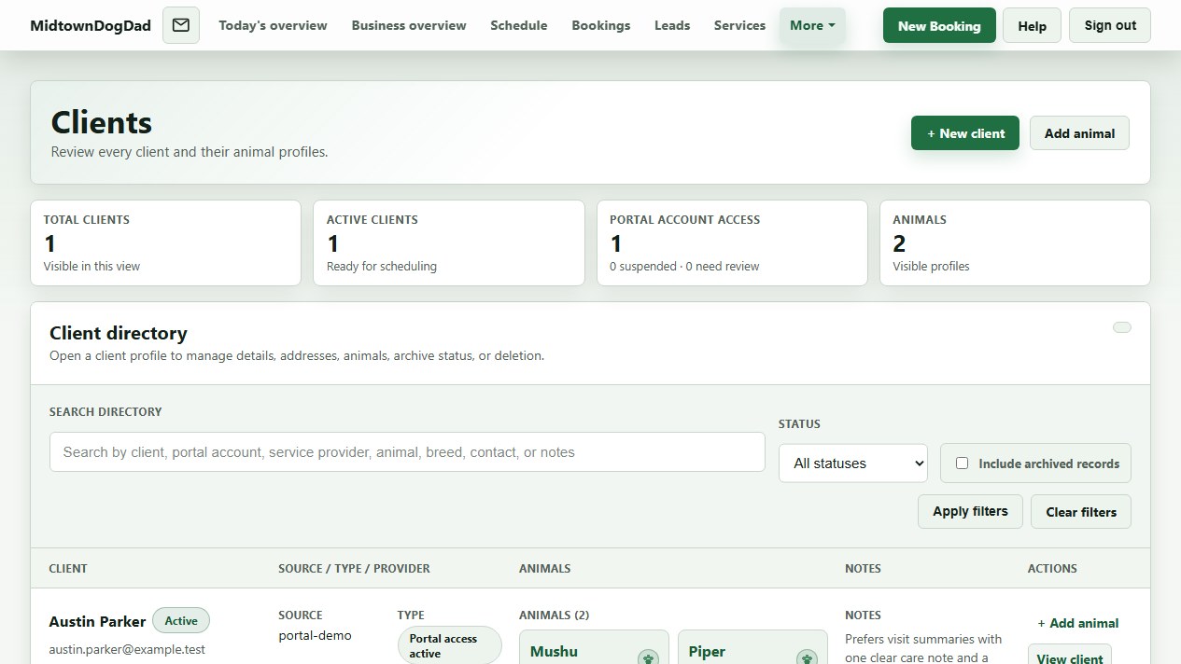Click the New Booking button
Viewport: 1181px width, 664px height.
[x=939, y=26]
